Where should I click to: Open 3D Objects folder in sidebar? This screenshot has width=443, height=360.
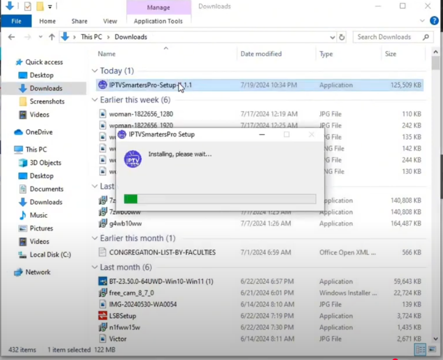pos(45,163)
